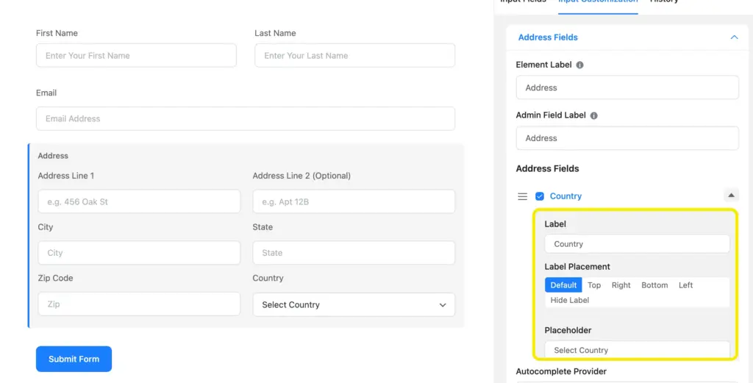Screen dimensions: 753x383
Task: Click the drag handle icon next to Country
Action: pyautogui.click(x=523, y=196)
